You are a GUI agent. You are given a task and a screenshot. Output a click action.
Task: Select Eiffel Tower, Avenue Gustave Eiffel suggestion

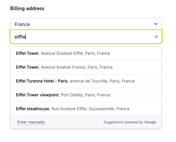[x=86, y=53]
